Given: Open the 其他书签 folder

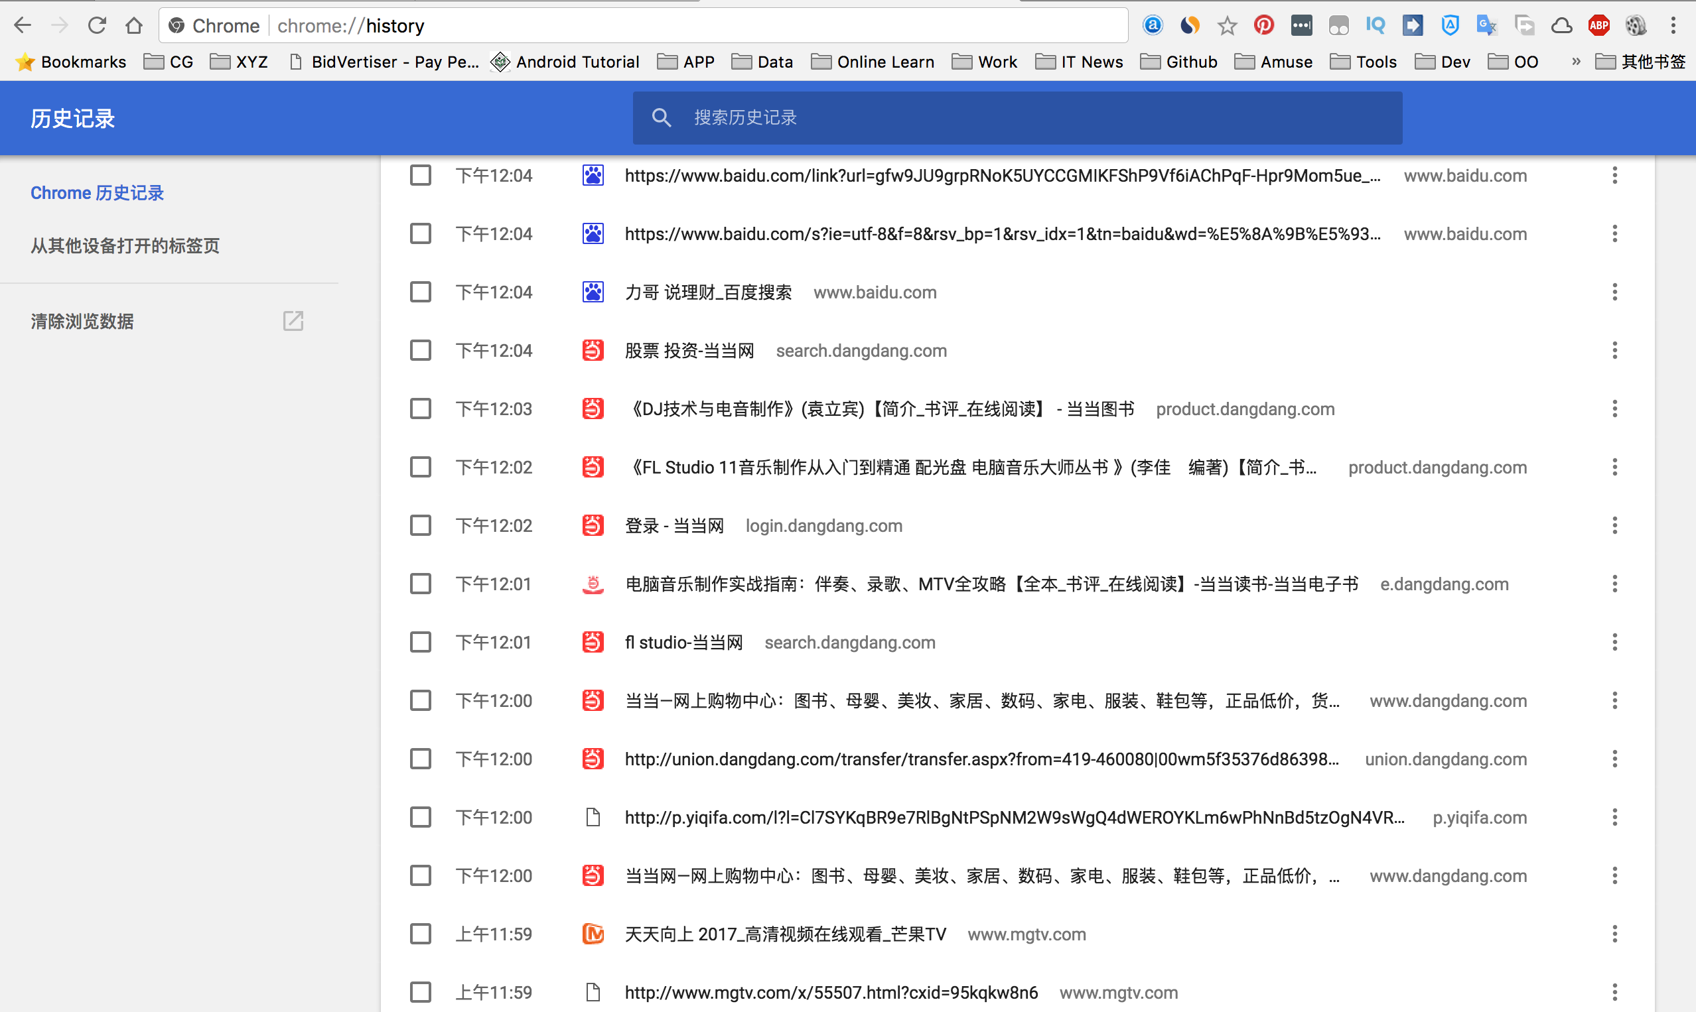Looking at the screenshot, I should pyautogui.click(x=1641, y=62).
